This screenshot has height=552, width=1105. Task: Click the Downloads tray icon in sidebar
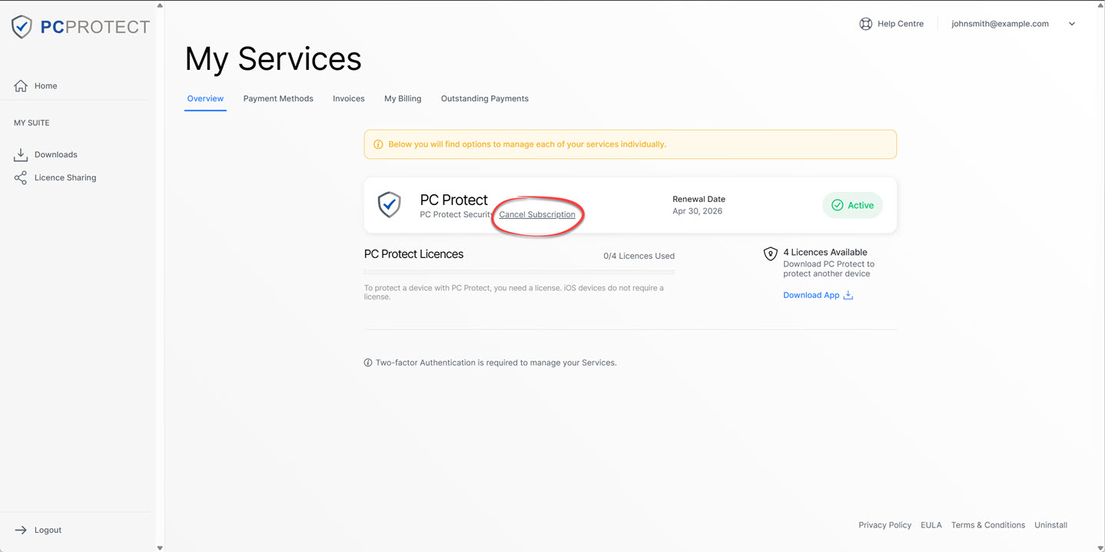[21, 155]
